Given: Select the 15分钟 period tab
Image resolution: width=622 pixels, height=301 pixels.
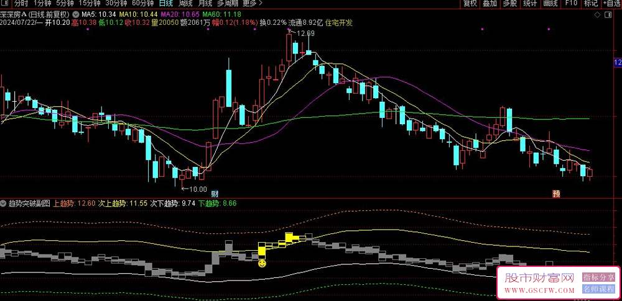Looking at the screenshot, I should click(x=89, y=4).
